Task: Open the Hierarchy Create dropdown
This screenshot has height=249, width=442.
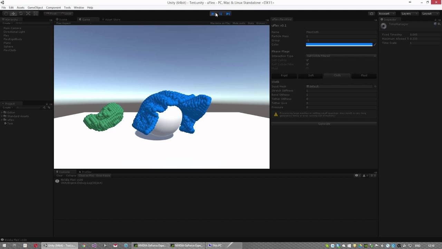Action: coord(7,23)
